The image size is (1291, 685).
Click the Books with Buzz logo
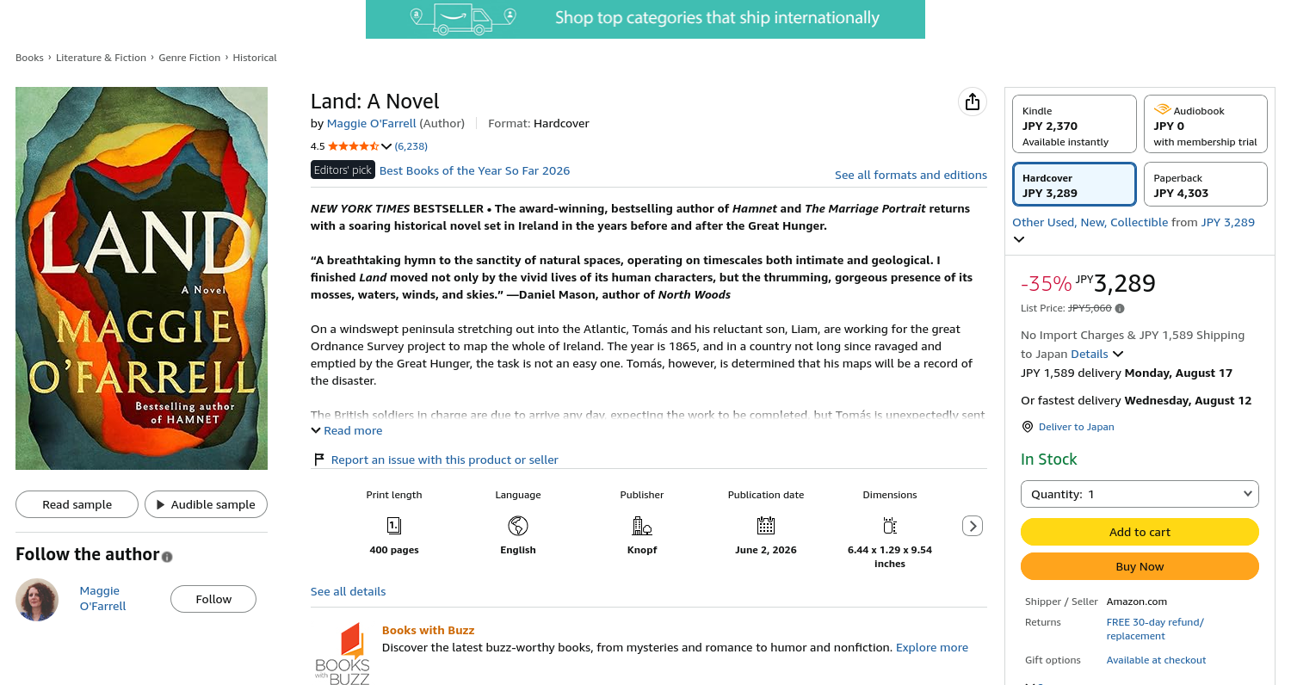(x=342, y=654)
